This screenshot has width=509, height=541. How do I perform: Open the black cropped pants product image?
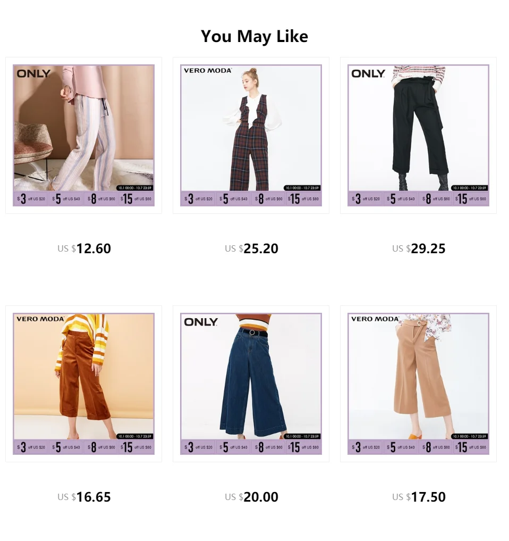tap(418, 135)
